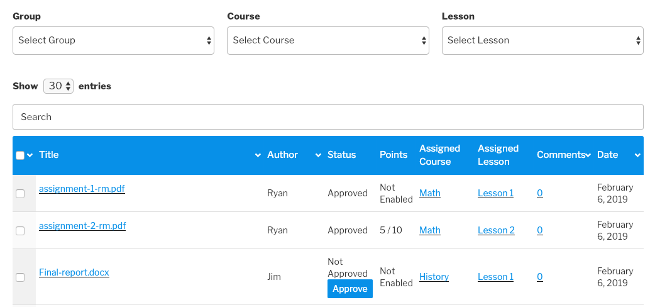Approve the Final-report.docx assignment
This screenshot has height=307, width=655.
pyautogui.click(x=350, y=289)
